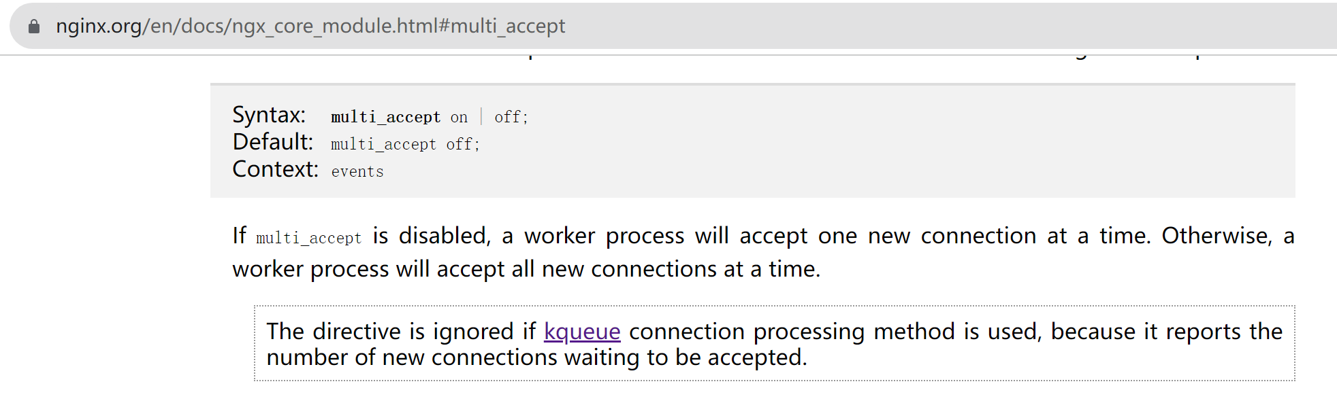Click the default value 'multi_accept off;'

[405, 145]
